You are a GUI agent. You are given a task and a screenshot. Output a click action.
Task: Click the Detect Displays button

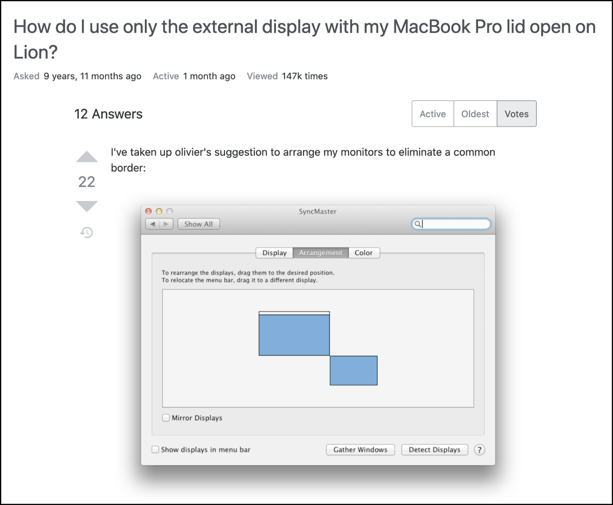click(434, 449)
